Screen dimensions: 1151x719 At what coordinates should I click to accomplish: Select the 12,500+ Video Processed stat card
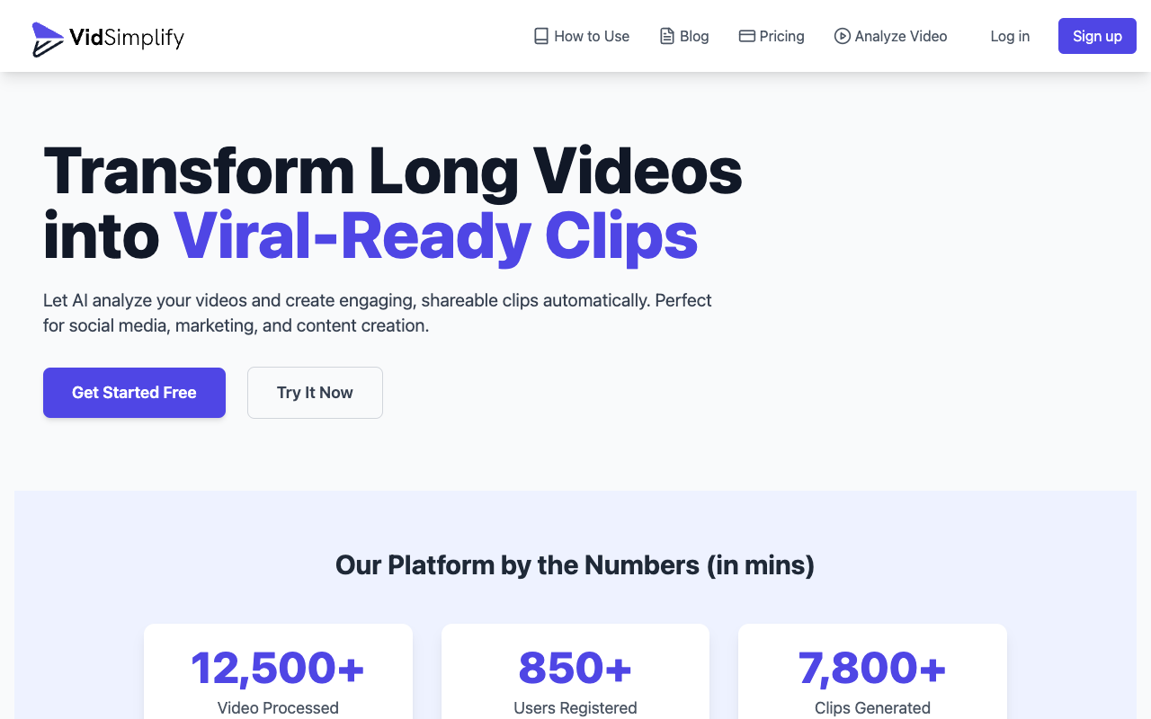coord(278,679)
